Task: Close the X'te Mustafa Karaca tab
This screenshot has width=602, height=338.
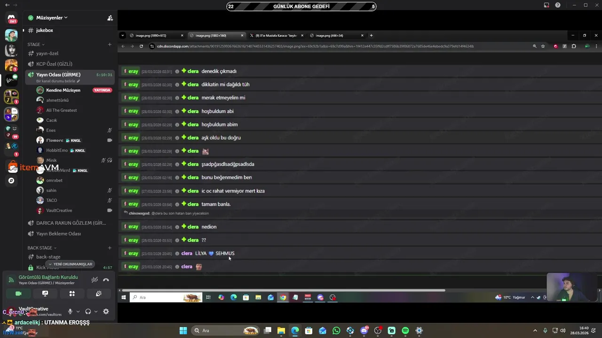Action: 302,35
